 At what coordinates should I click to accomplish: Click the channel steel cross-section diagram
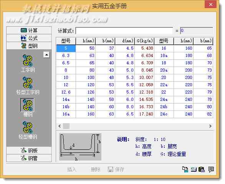[x=80, y=147]
